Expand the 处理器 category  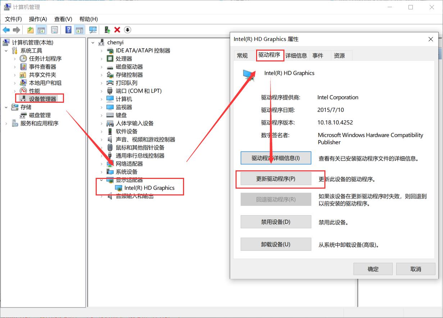[101, 59]
